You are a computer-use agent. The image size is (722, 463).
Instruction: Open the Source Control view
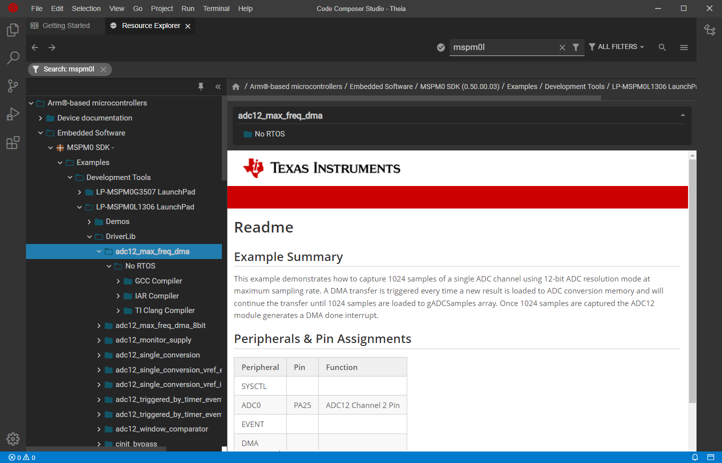[x=13, y=86]
